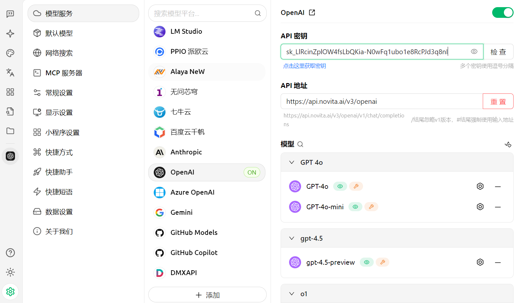
Task: Open the painting palette icon in the sidebar
Action: click(10, 53)
